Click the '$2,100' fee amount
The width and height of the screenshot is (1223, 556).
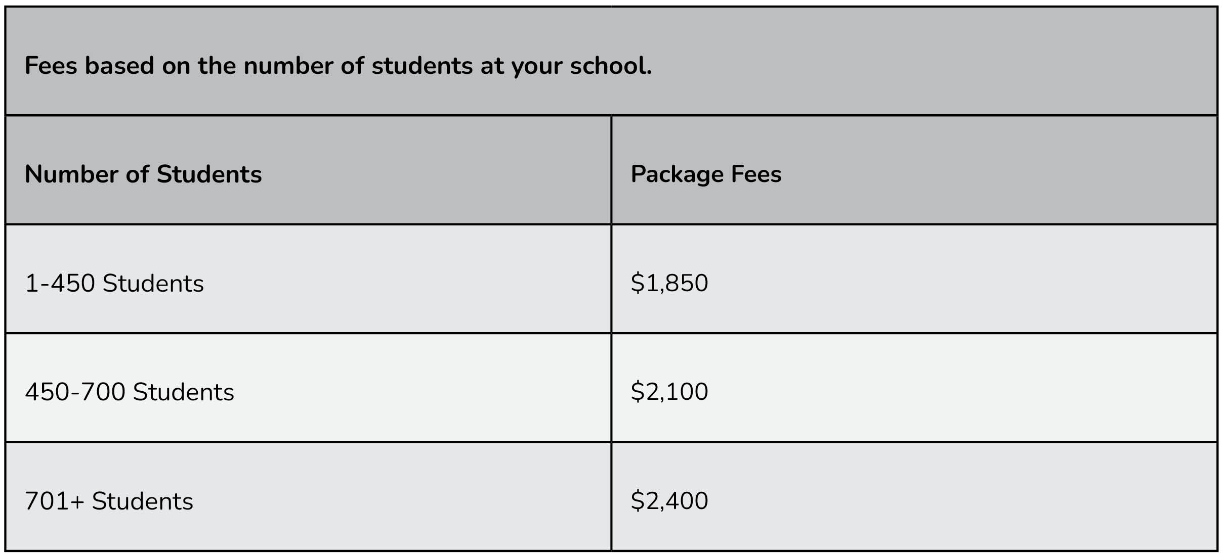click(x=669, y=392)
